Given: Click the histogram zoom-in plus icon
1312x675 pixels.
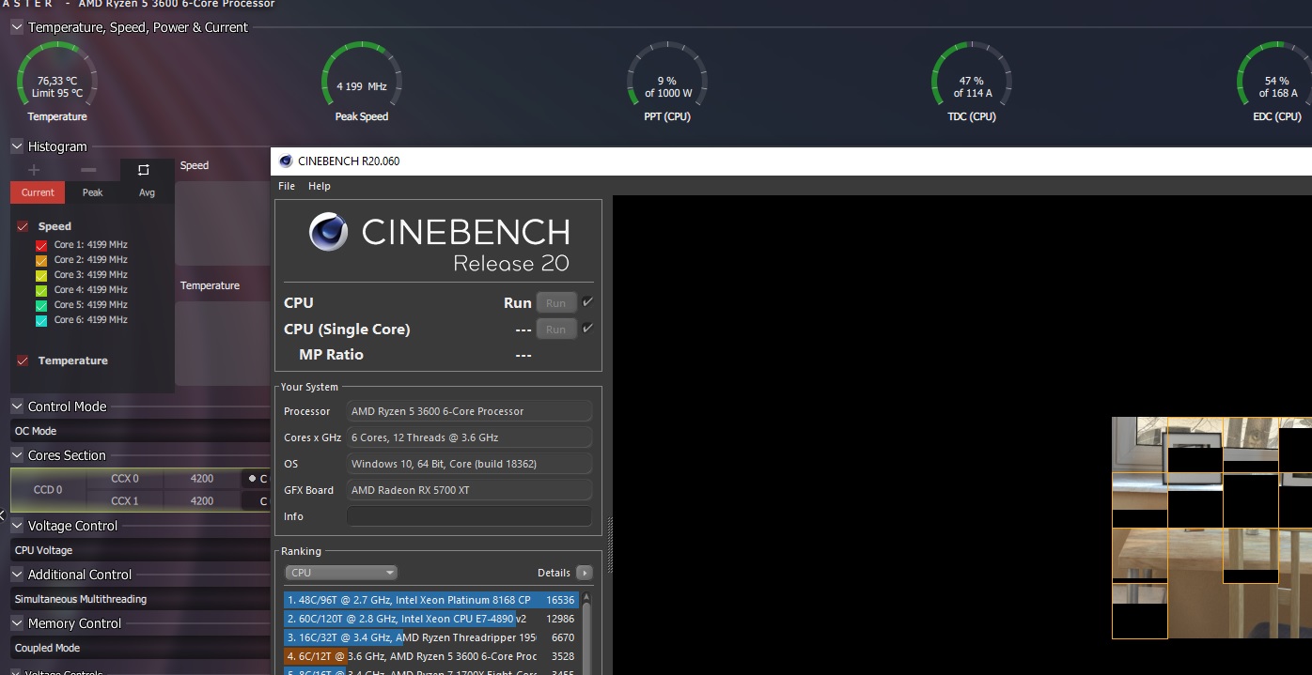Looking at the screenshot, I should click(x=34, y=170).
